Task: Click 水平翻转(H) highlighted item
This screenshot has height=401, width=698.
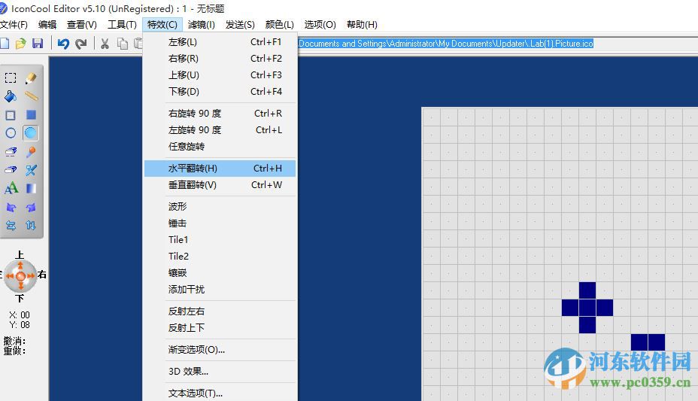Action: (x=220, y=169)
